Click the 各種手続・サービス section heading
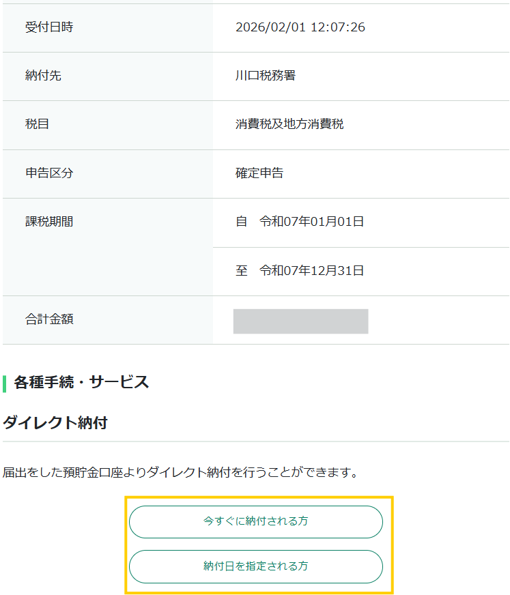510x595 pixels. coord(81,382)
